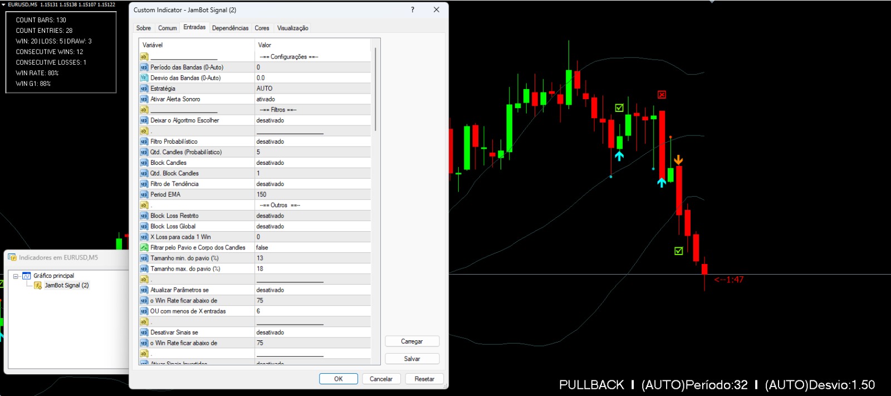
Task: Select the JamBot Signal (2) tree item
Action: point(66,285)
